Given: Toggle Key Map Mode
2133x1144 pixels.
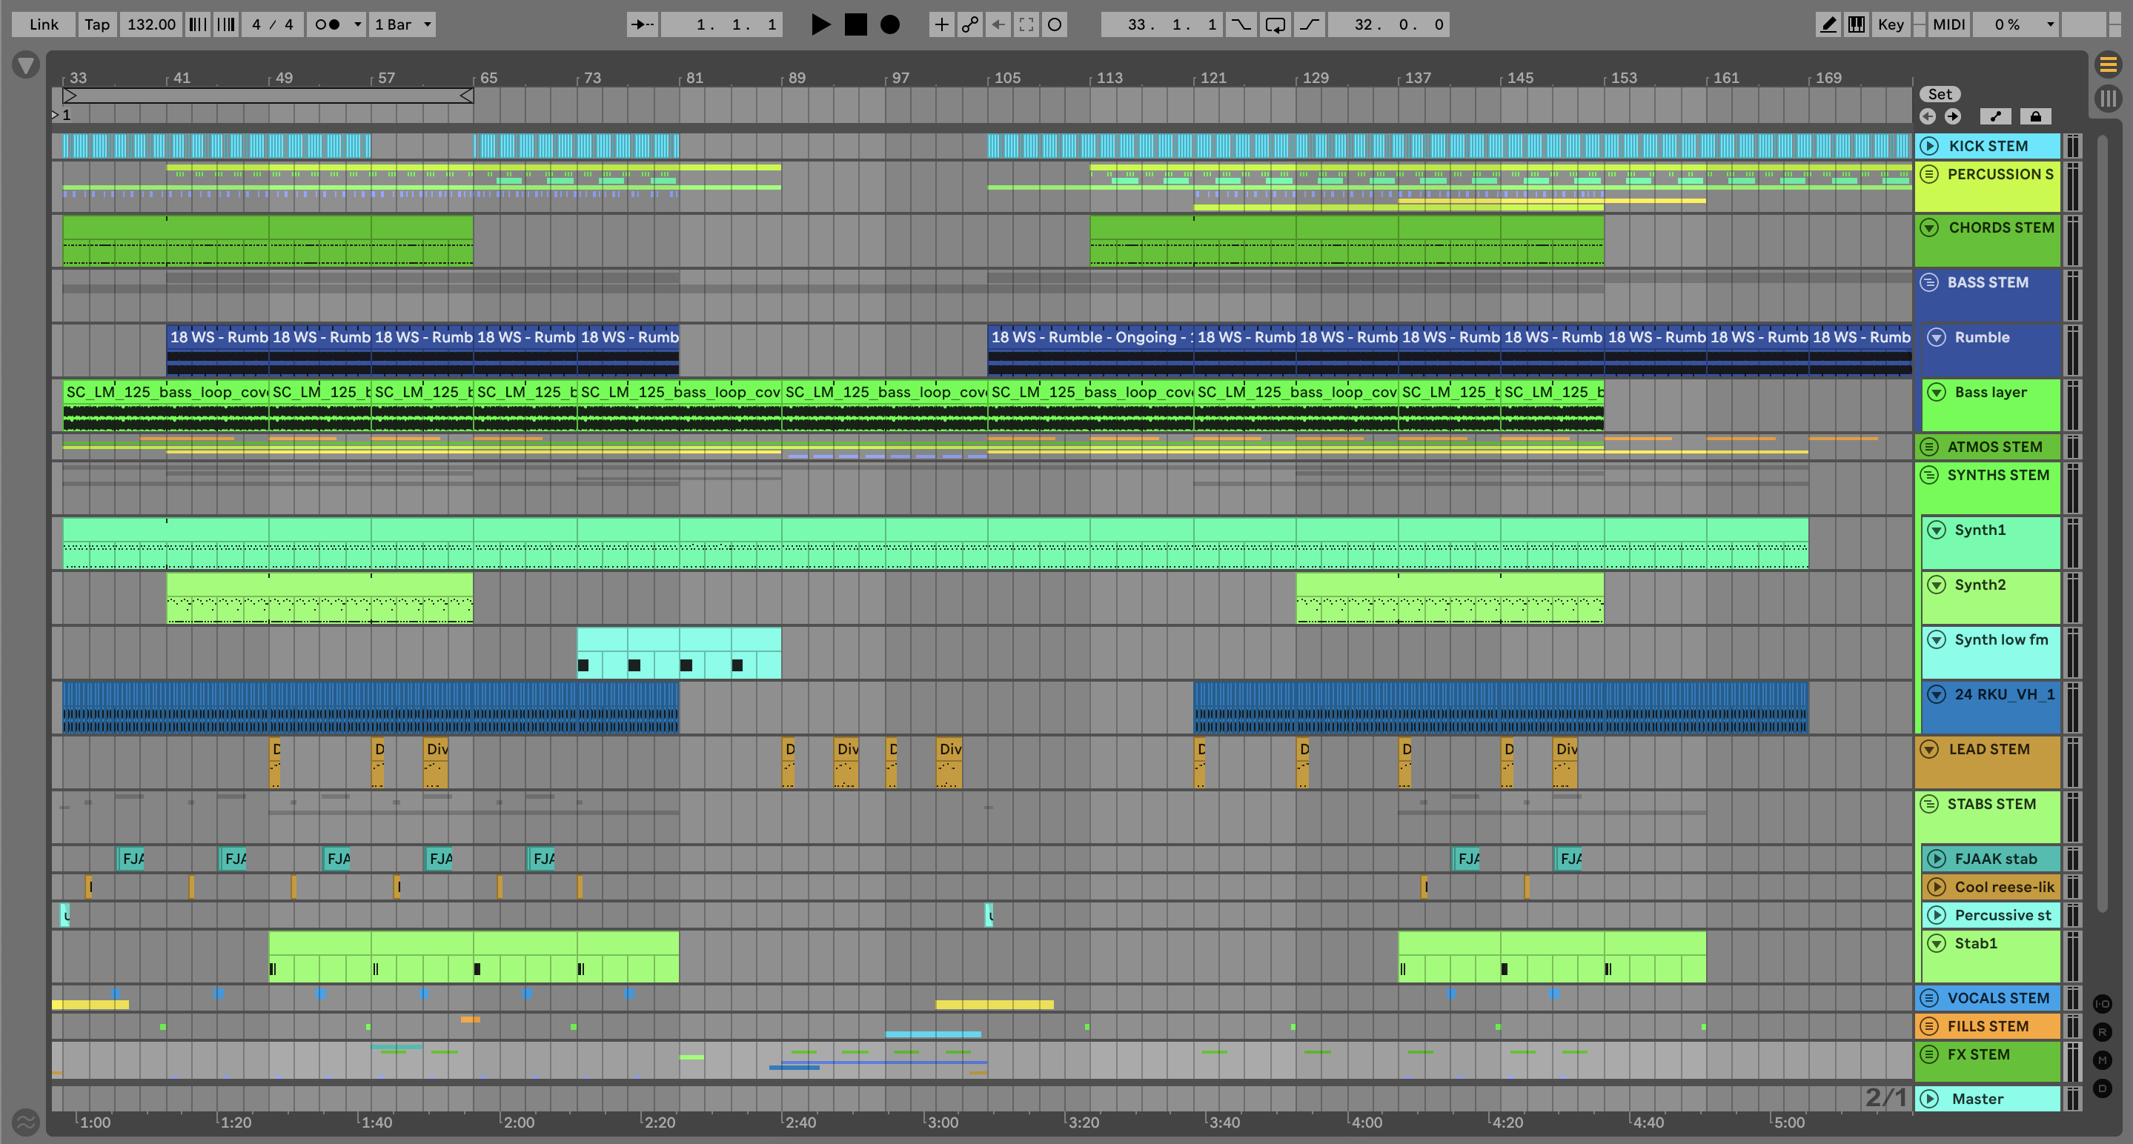Looking at the screenshot, I should click(x=1891, y=24).
